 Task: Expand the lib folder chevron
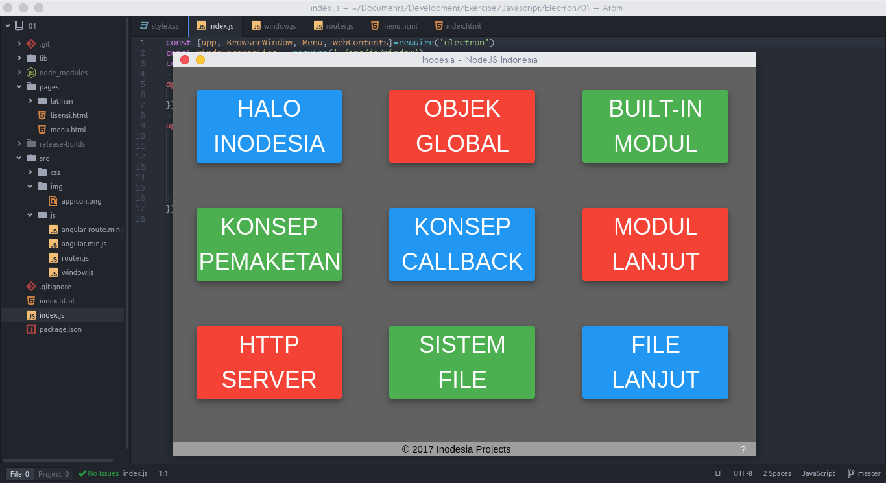19,58
